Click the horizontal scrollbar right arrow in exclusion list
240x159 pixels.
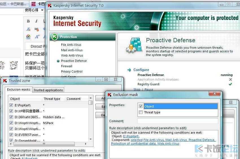86,144
